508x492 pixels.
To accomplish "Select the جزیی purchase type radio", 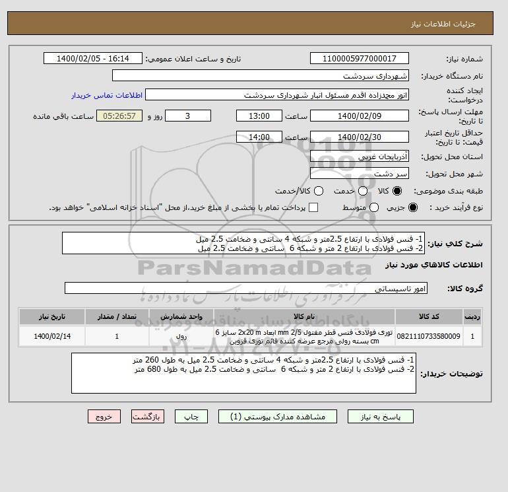I will click(413, 207).
